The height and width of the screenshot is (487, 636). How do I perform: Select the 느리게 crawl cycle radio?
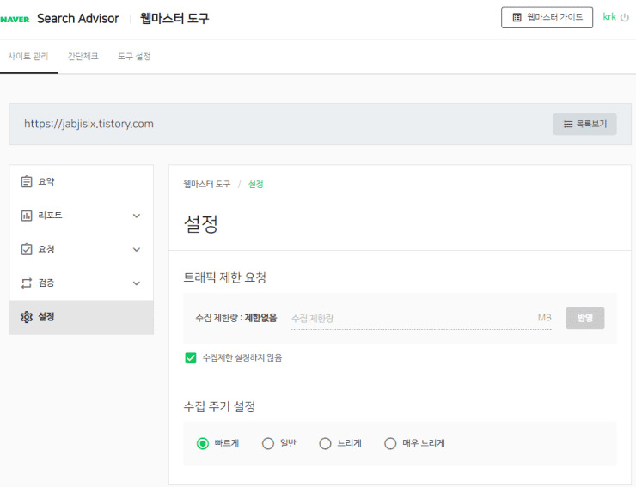click(x=325, y=443)
